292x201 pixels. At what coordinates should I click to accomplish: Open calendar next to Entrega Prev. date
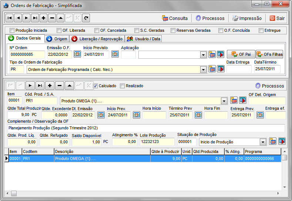[260, 115]
